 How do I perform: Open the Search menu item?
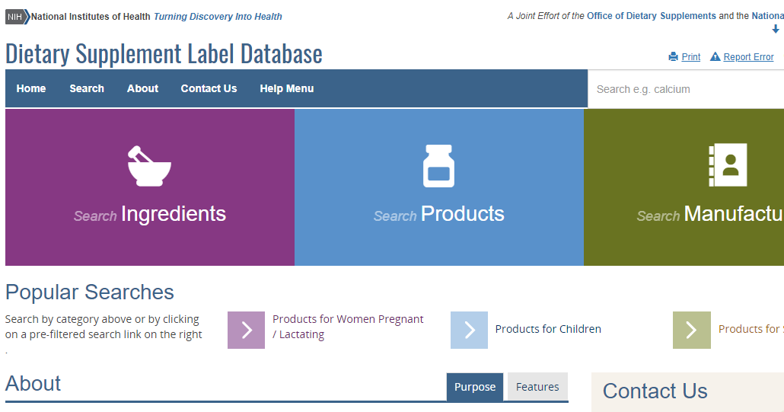(87, 88)
